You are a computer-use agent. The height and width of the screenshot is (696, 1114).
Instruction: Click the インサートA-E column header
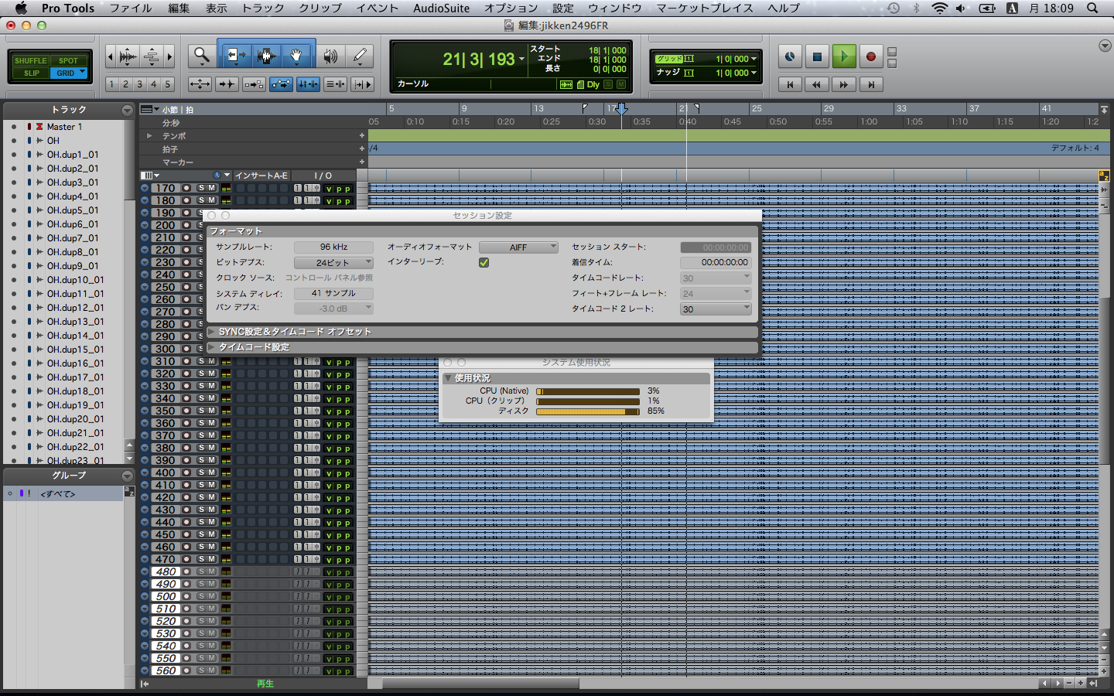click(x=261, y=176)
